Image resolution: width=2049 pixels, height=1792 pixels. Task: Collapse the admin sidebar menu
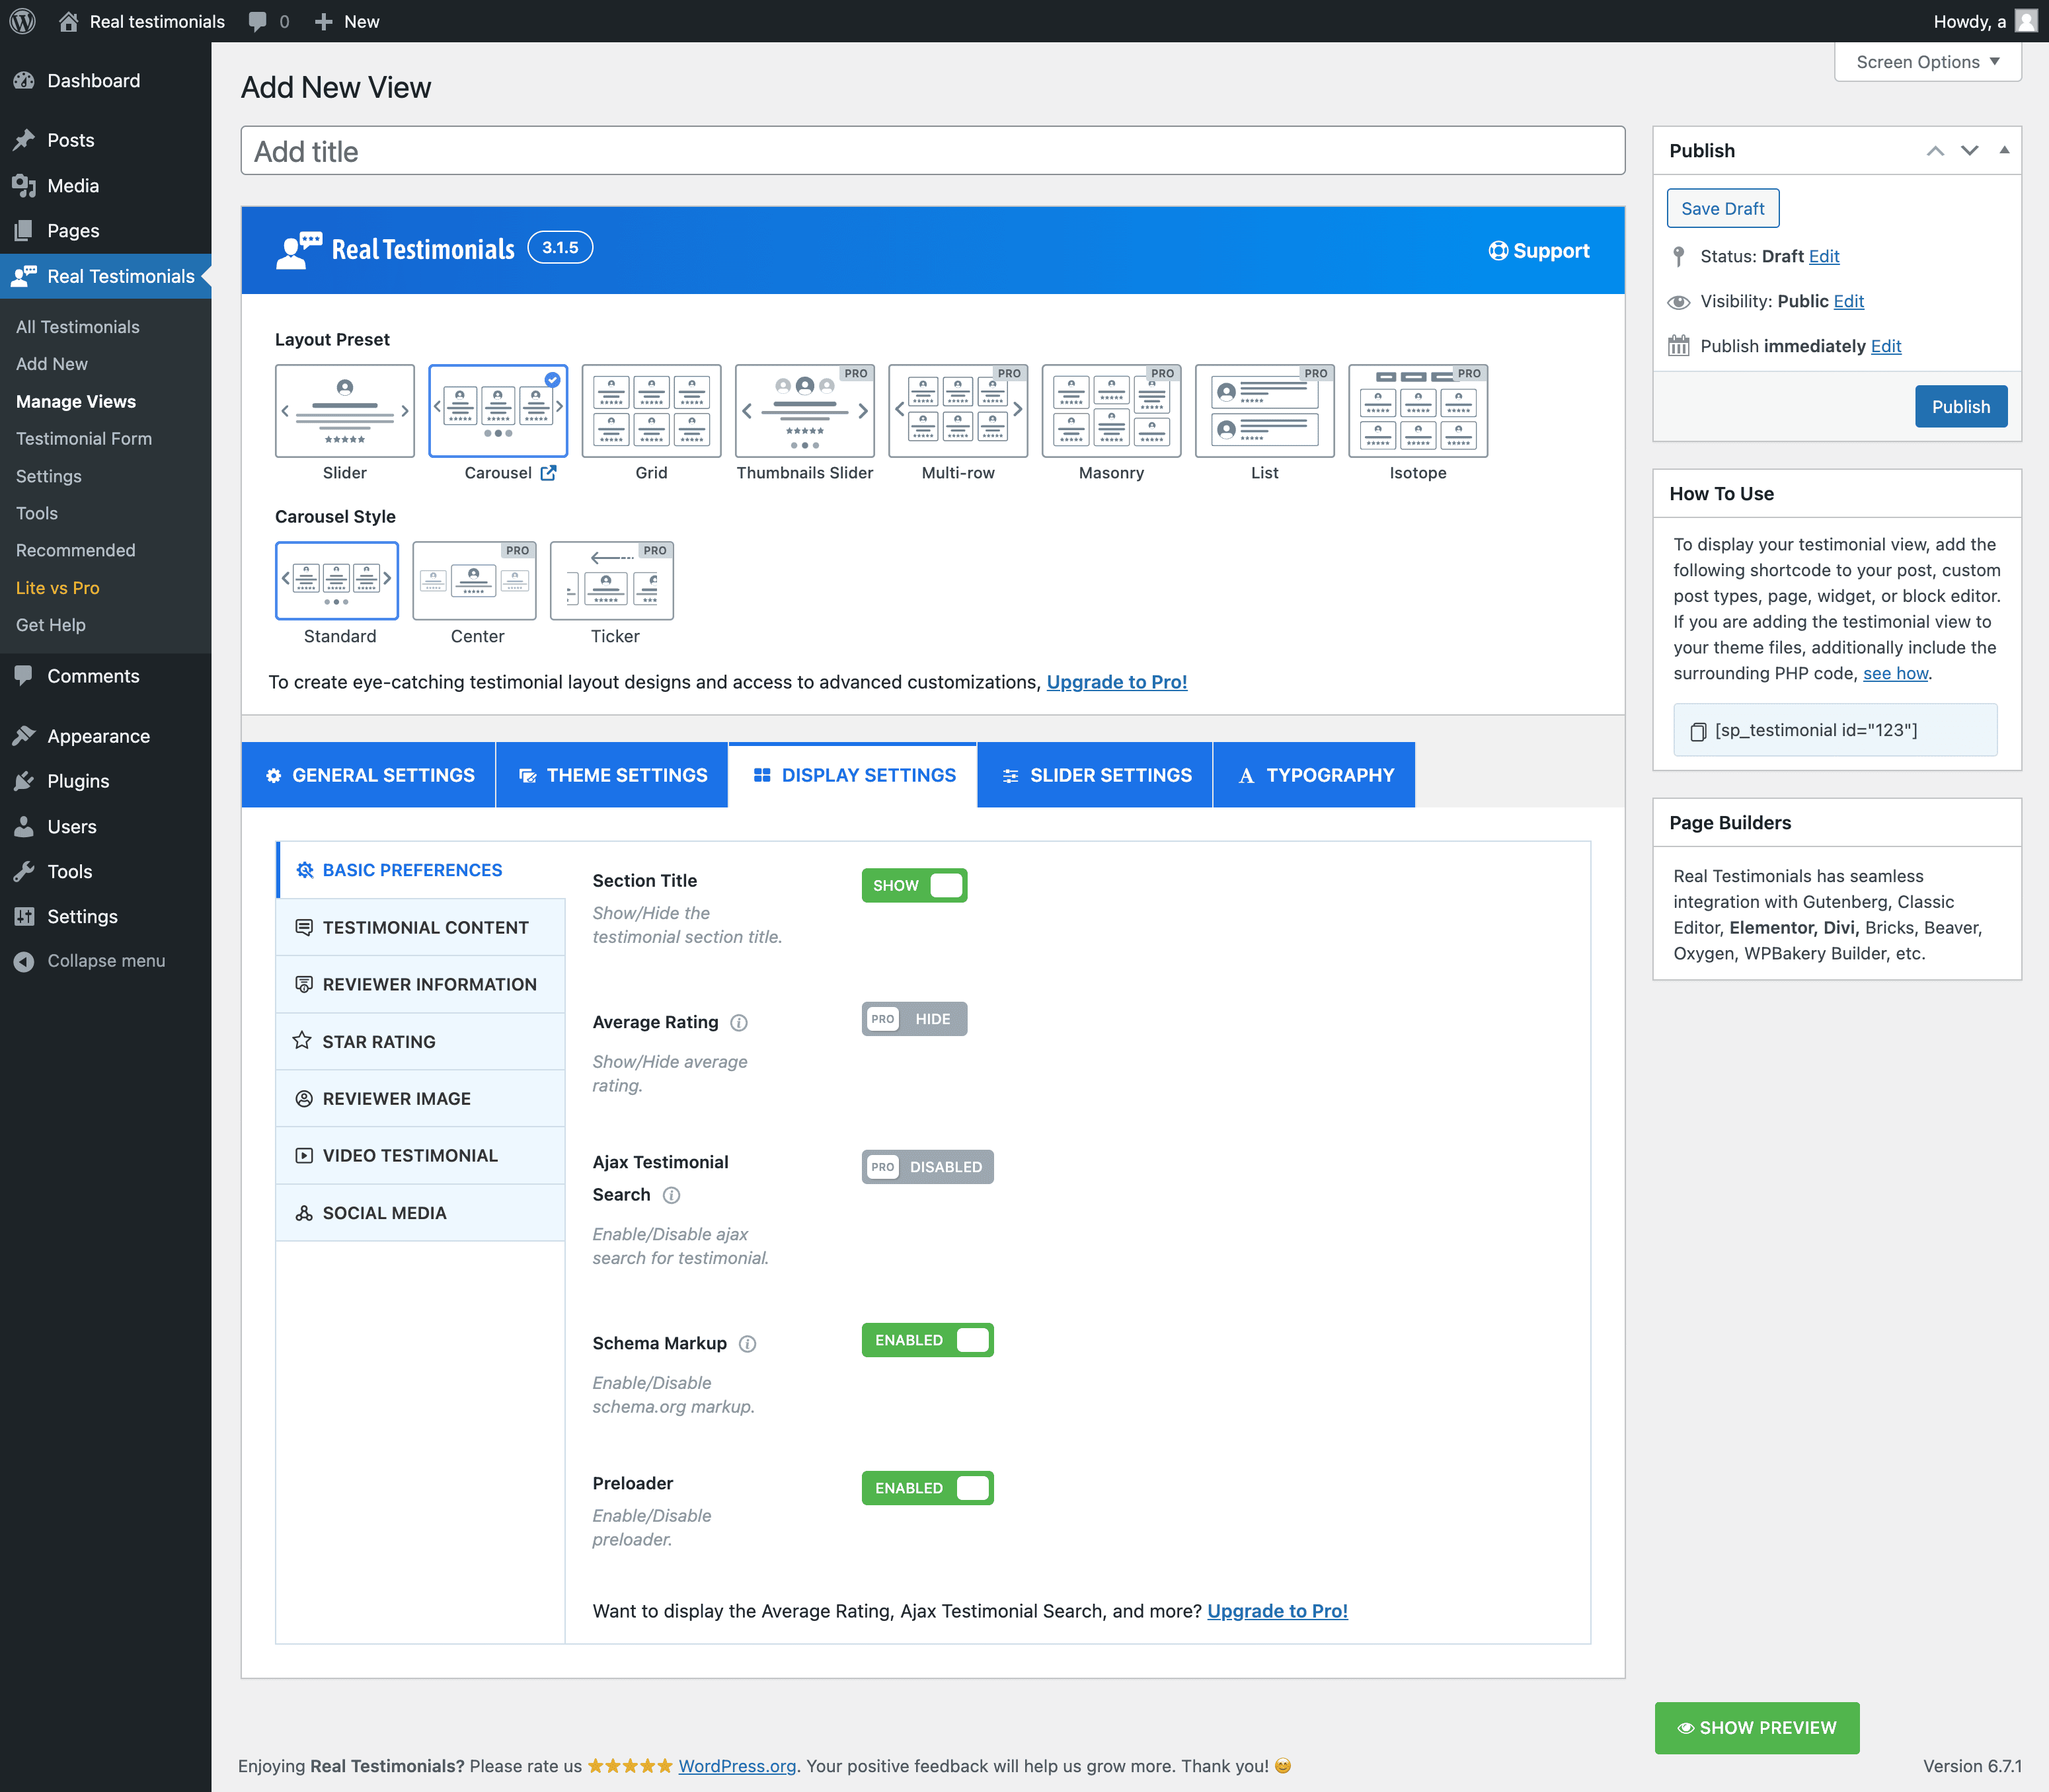105,961
